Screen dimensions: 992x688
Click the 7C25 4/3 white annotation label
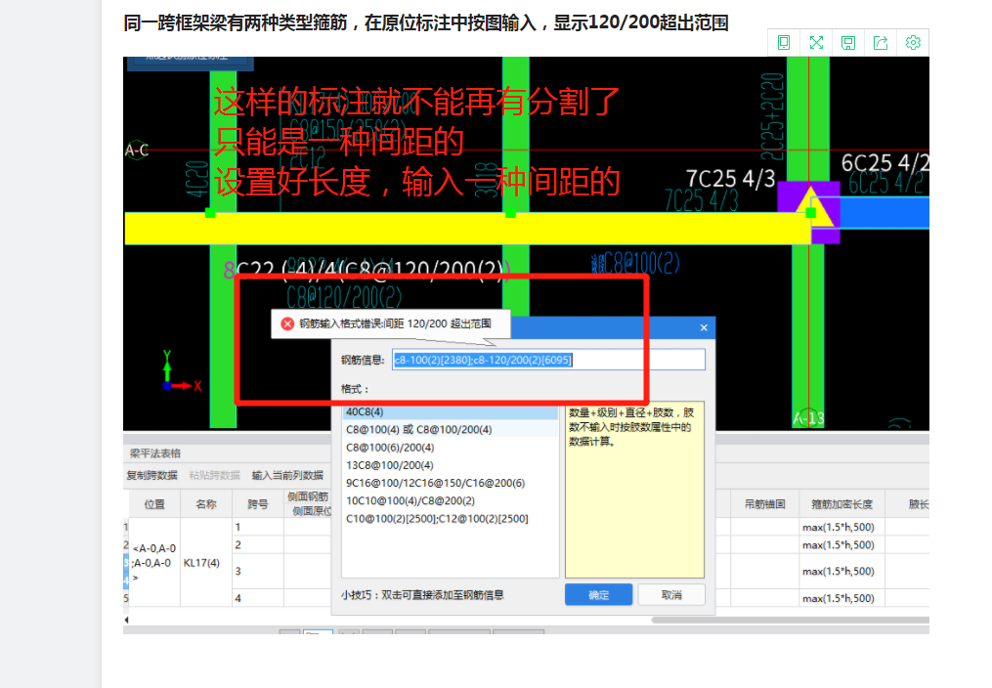pos(731,179)
